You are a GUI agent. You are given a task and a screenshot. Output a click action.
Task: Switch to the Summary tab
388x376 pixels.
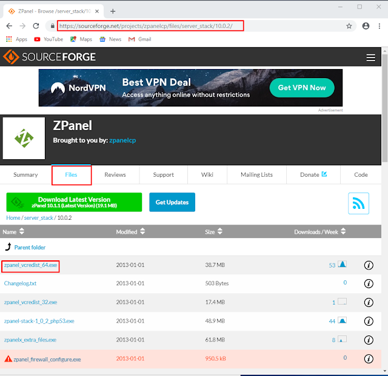[x=25, y=175]
